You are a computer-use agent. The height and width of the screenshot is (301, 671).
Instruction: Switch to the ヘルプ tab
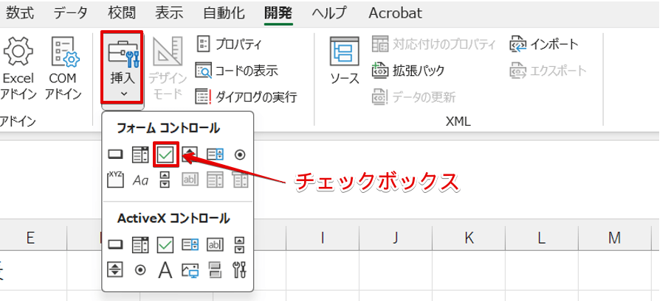click(328, 13)
